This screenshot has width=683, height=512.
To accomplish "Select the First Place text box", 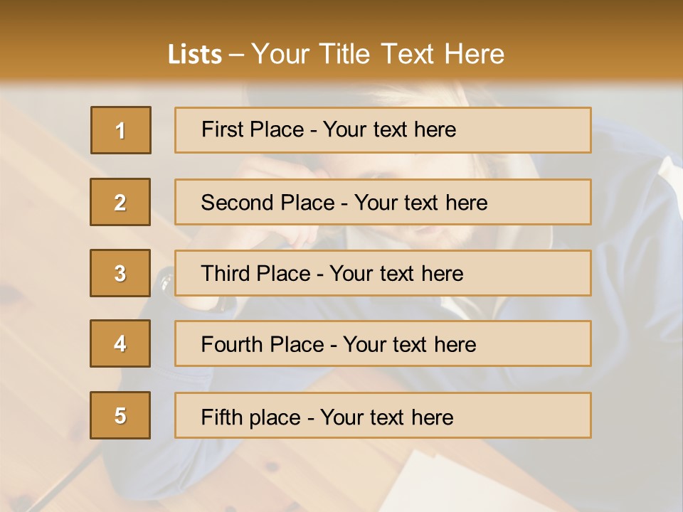I will (383, 130).
